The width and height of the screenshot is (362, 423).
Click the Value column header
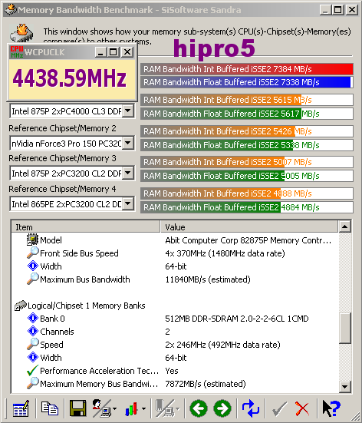tap(249, 227)
